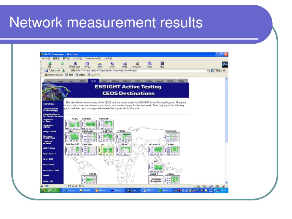Open the ESRIN throughput graph thumbnail
The image size is (292, 219).
pos(124,137)
